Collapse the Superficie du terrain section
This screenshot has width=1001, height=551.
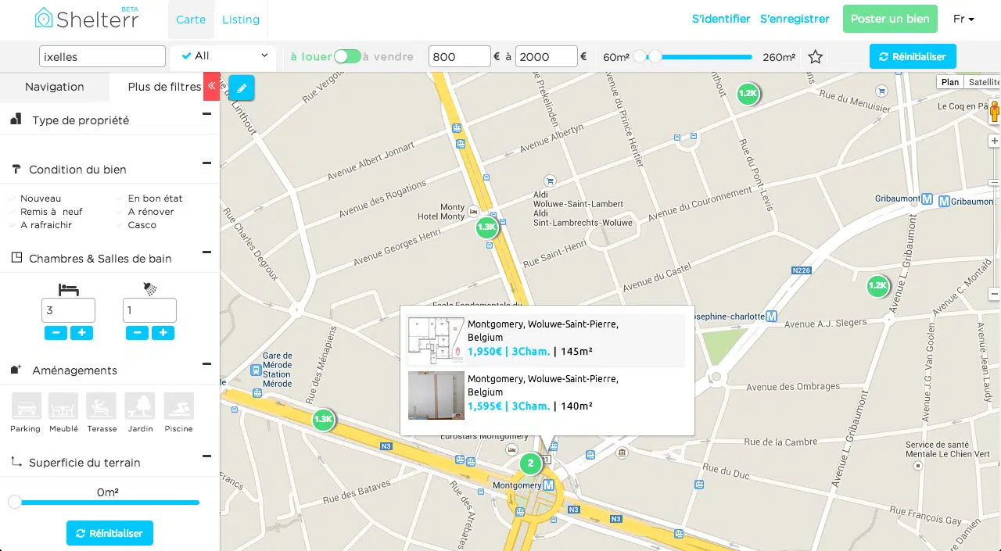pos(206,456)
